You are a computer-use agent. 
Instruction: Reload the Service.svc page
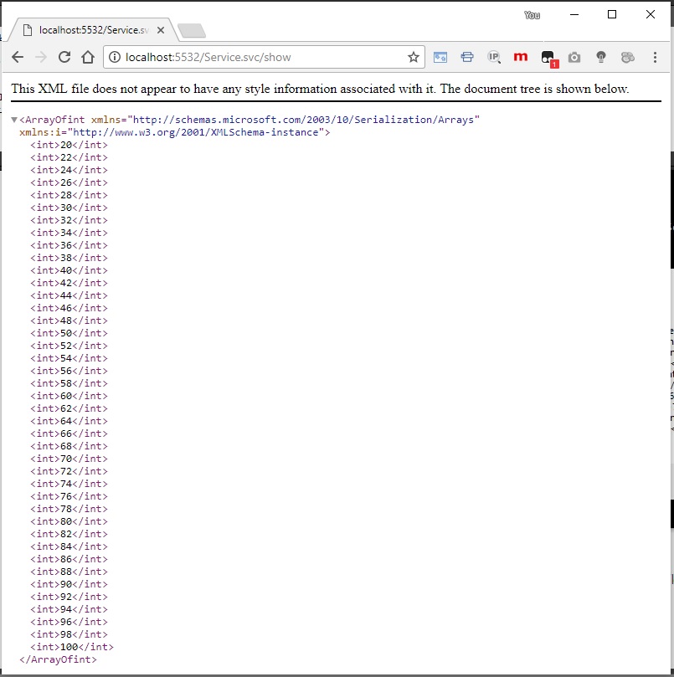[x=64, y=58]
